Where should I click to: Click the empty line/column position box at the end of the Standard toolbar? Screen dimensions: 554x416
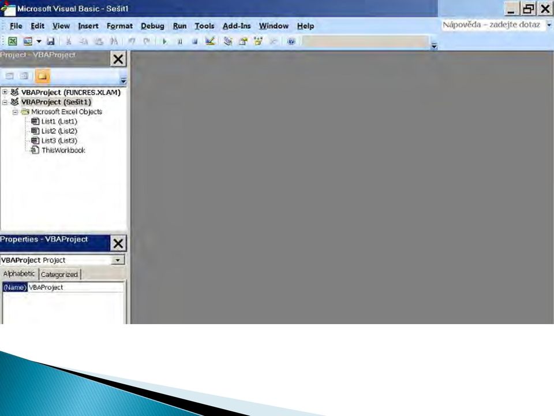tap(365, 42)
